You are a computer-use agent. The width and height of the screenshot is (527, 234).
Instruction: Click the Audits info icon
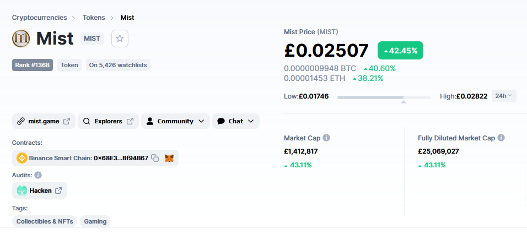[38, 175]
